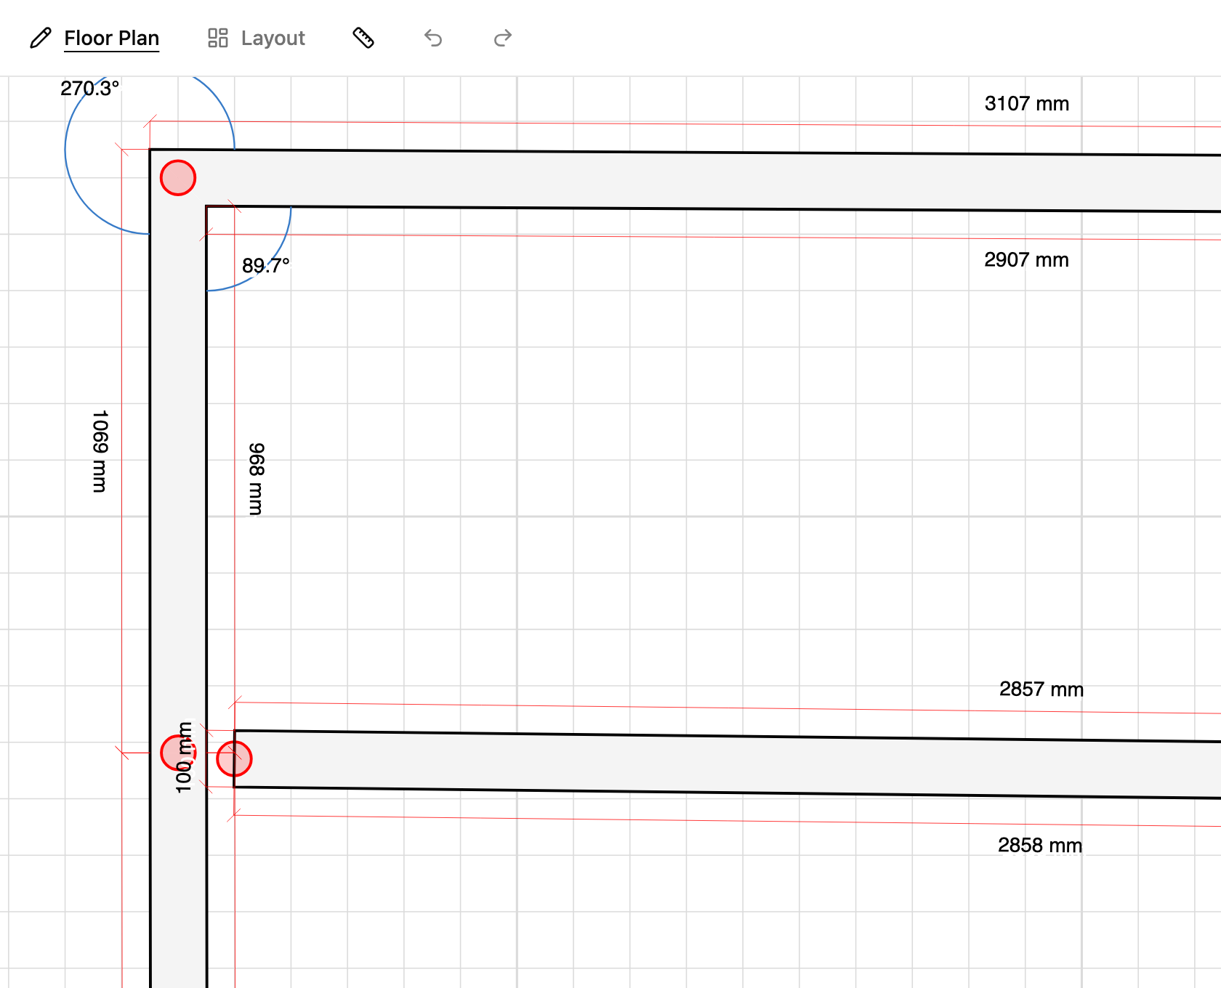The image size is (1221, 988).
Task: Click the grid icon beside Layout
Action: click(218, 38)
